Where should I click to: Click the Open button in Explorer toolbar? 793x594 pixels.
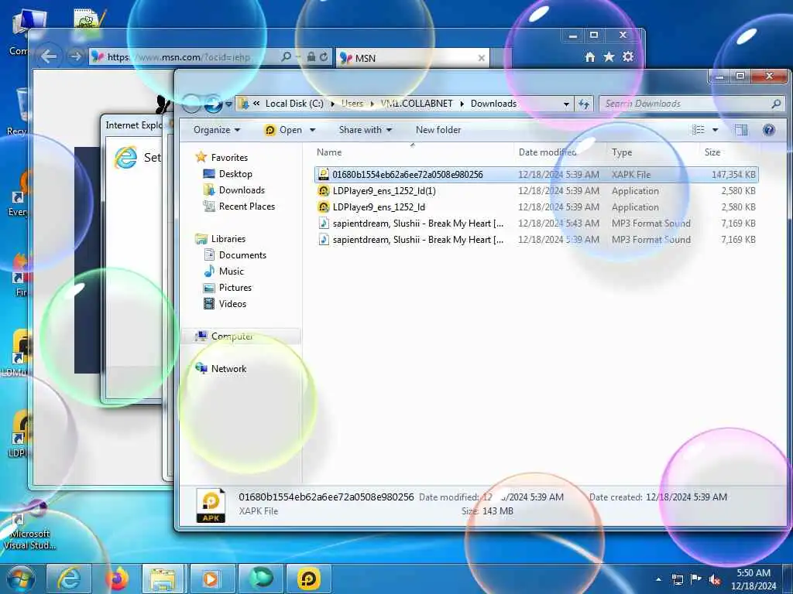click(283, 130)
